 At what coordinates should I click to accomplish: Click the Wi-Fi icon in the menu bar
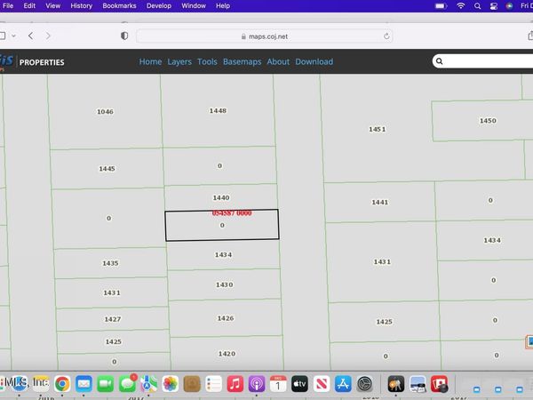coord(461,5)
